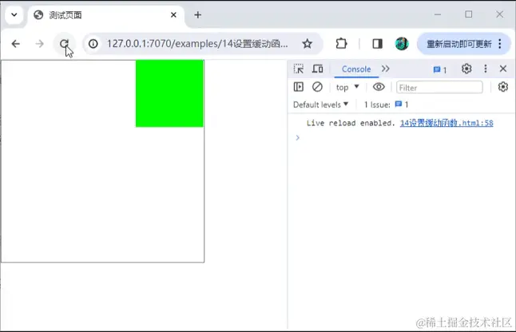Expand the Default levels dropdown
Screen dimensions: 516x332
point(321,105)
